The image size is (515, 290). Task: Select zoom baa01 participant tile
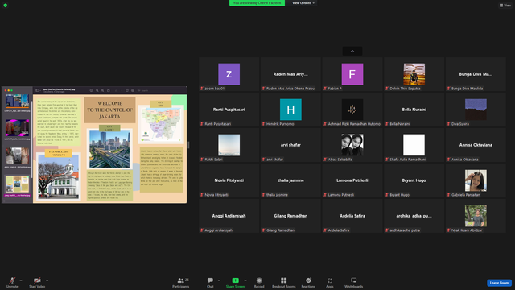(x=229, y=74)
